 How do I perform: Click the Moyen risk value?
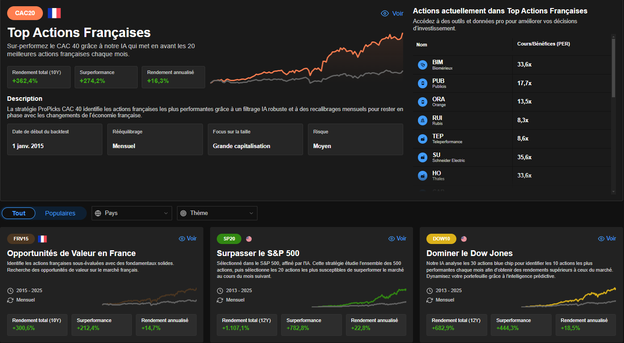click(322, 146)
